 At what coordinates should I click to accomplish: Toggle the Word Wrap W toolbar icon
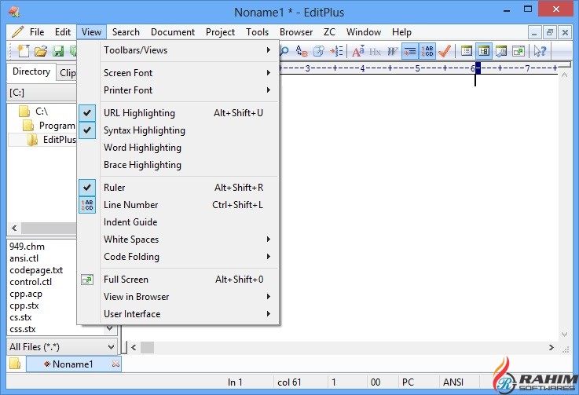392,51
